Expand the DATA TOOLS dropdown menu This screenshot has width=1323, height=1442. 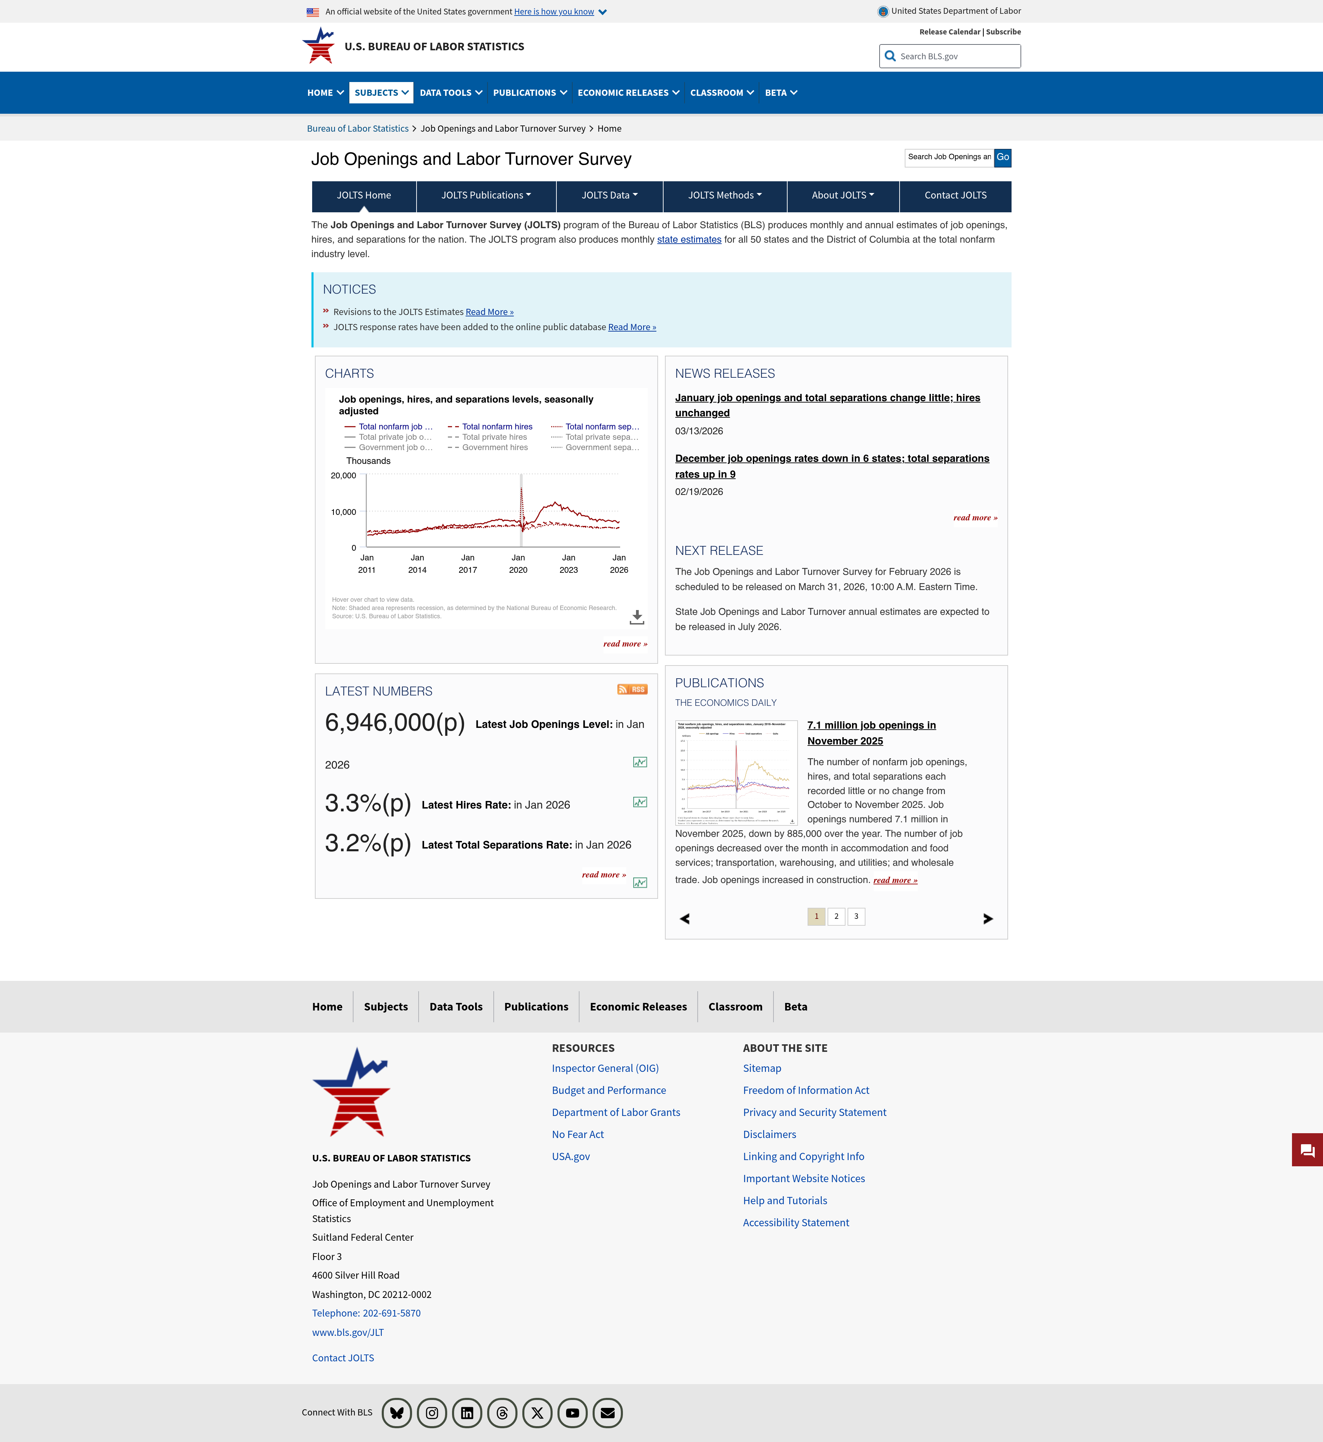451,92
